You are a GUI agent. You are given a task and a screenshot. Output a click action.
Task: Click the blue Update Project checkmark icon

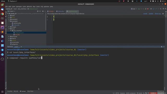pos(154,9)
